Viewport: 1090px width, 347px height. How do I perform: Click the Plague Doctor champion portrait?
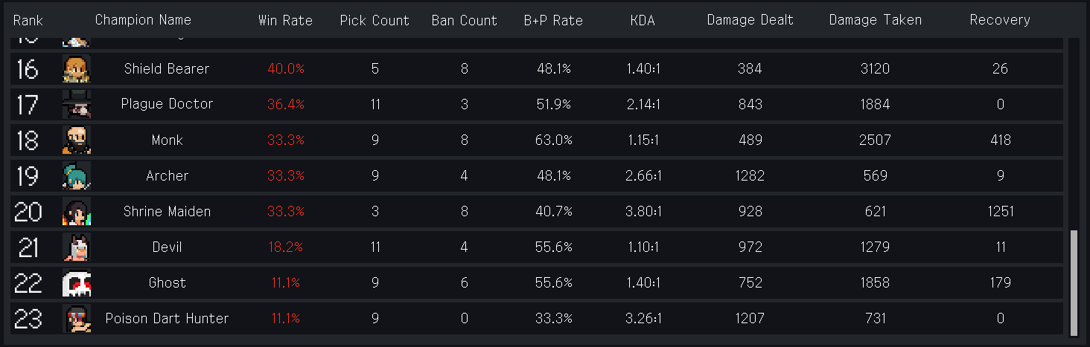pyautogui.click(x=77, y=104)
